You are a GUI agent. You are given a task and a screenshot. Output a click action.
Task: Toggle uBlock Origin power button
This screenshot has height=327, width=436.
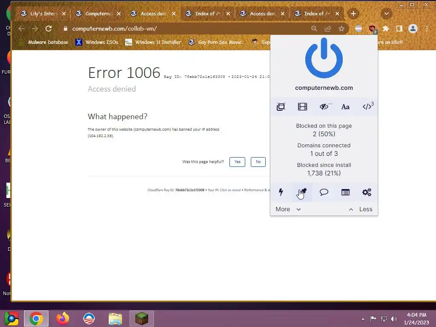click(x=324, y=58)
